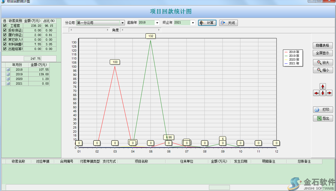336x191 pixels.
Task: Open the 分公司 branch dropdown
Action: (x=122, y=23)
